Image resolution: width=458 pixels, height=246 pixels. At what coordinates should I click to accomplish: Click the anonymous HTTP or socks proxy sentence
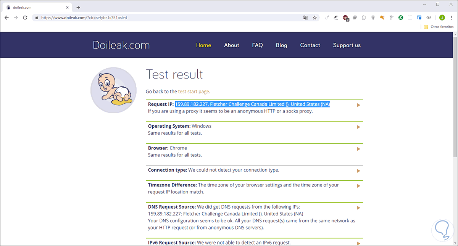(x=231, y=111)
